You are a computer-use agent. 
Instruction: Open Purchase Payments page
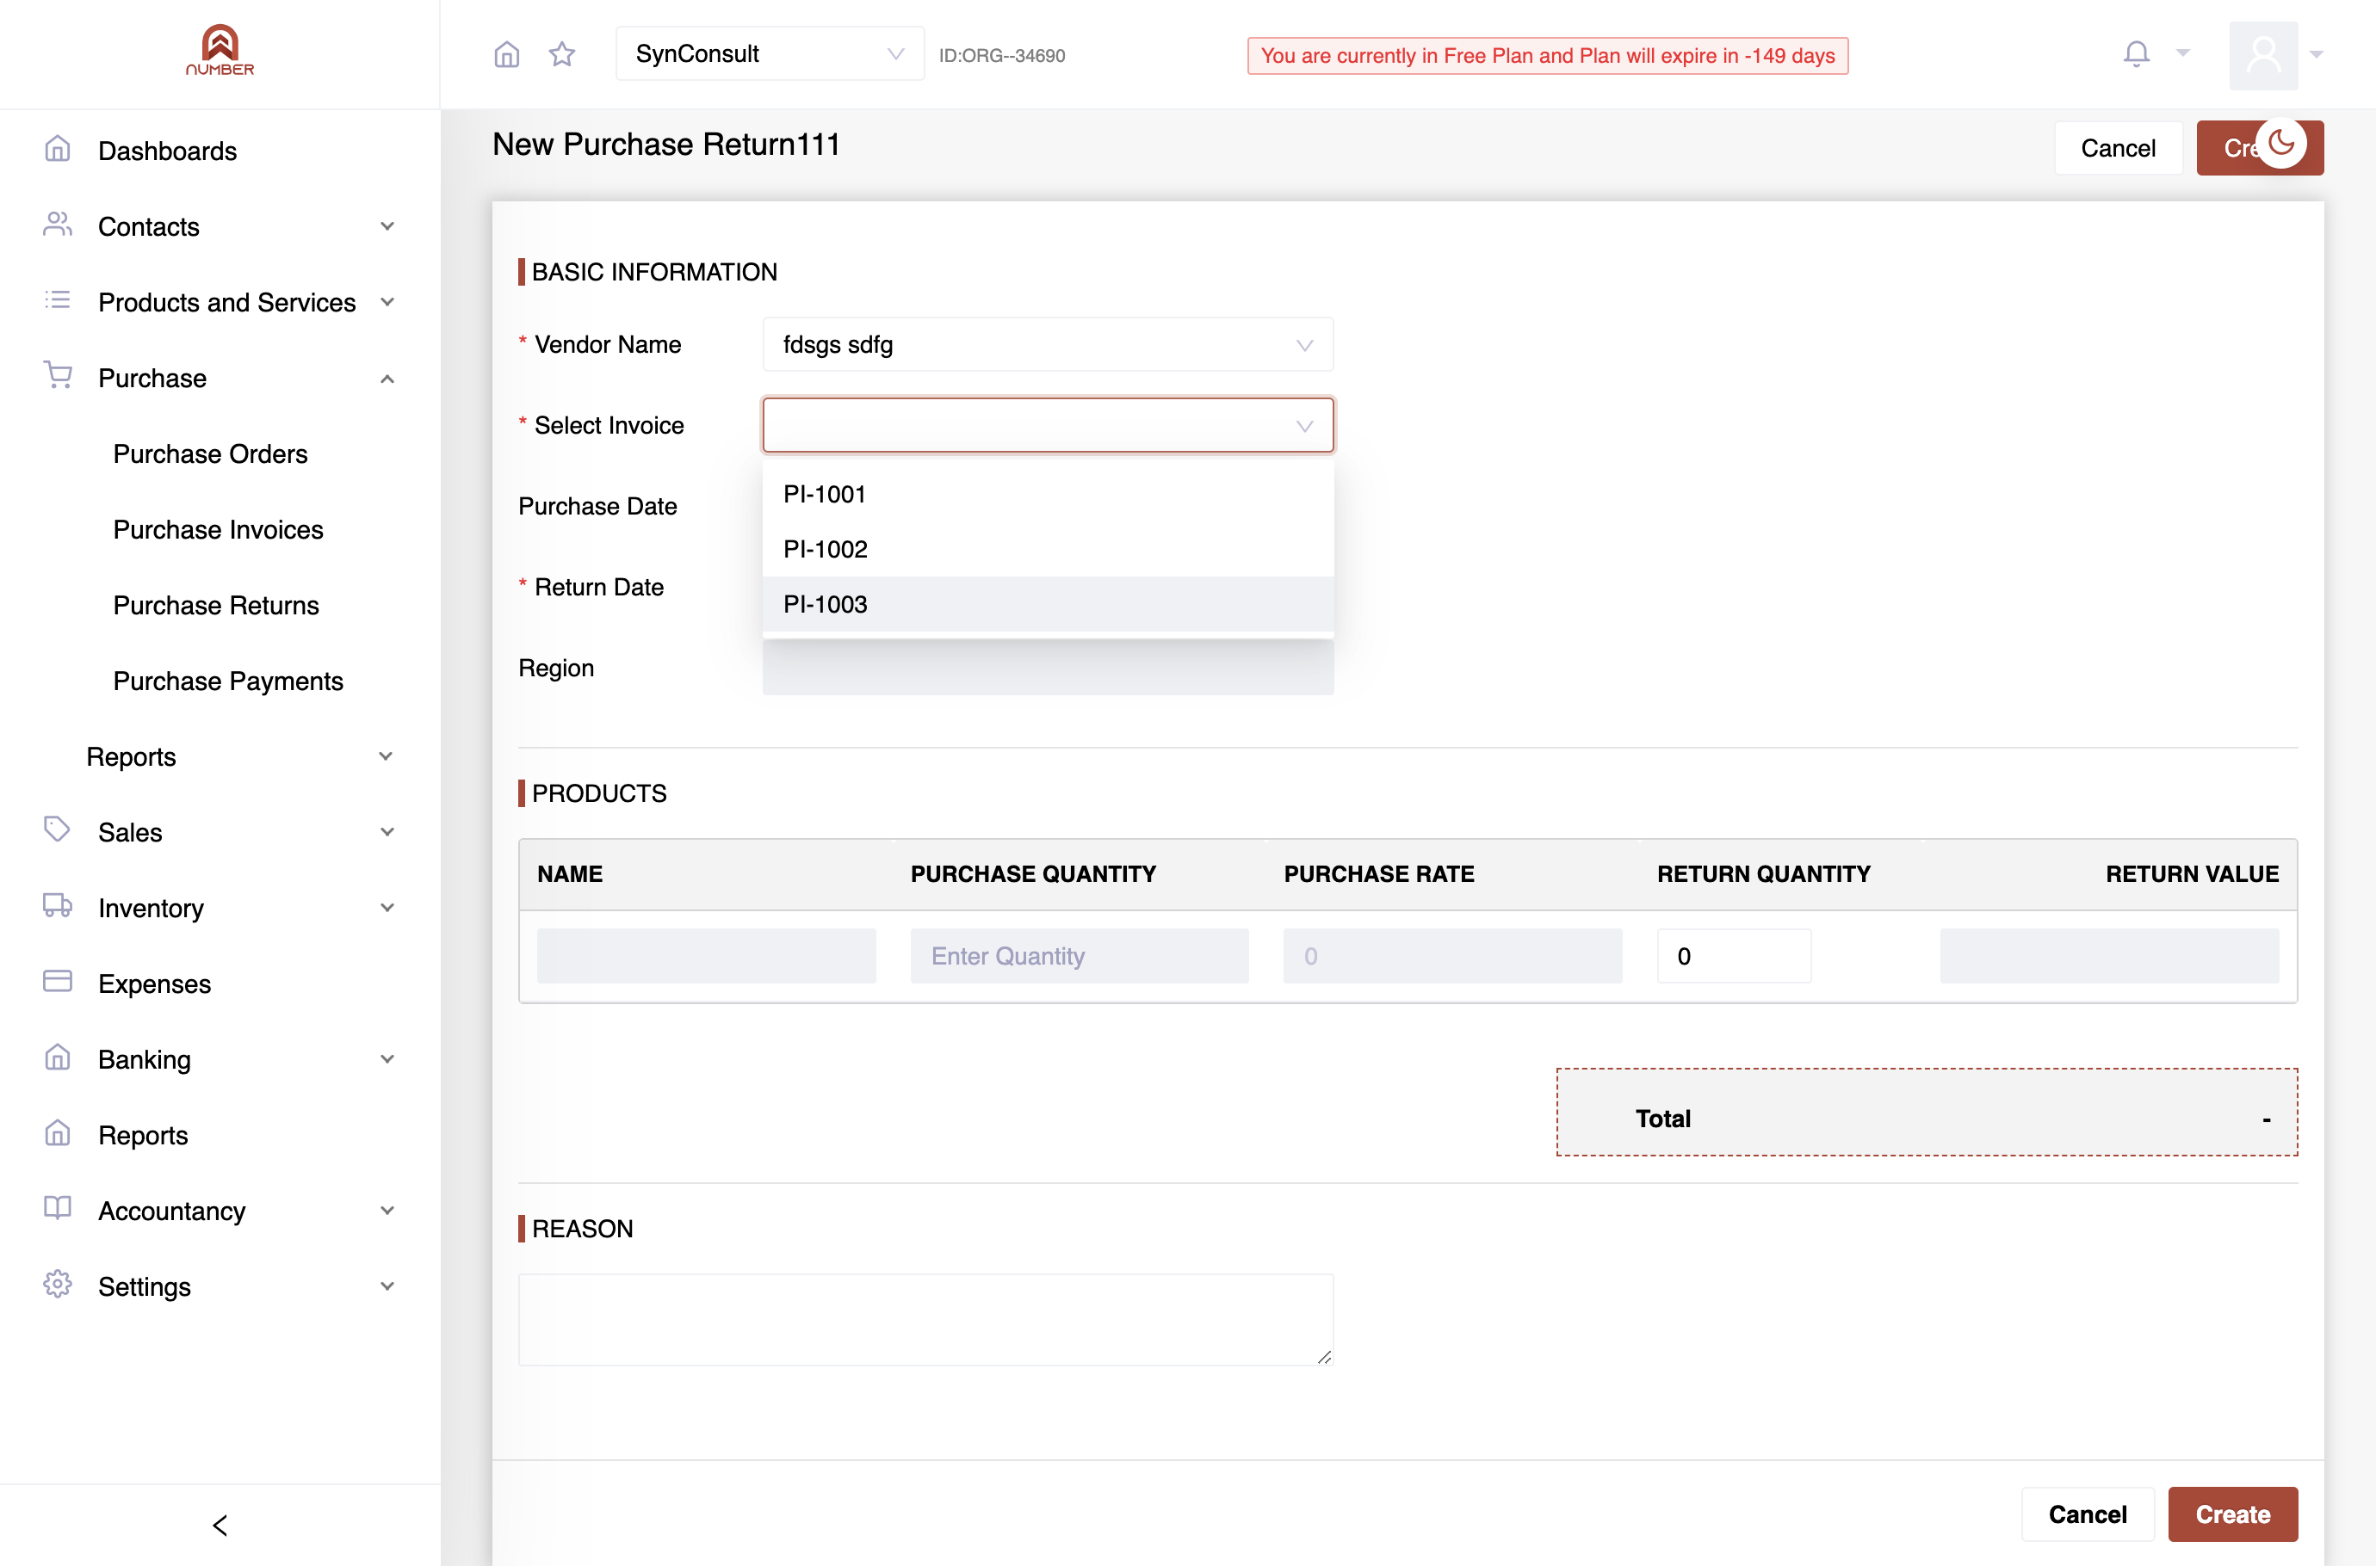click(228, 681)
